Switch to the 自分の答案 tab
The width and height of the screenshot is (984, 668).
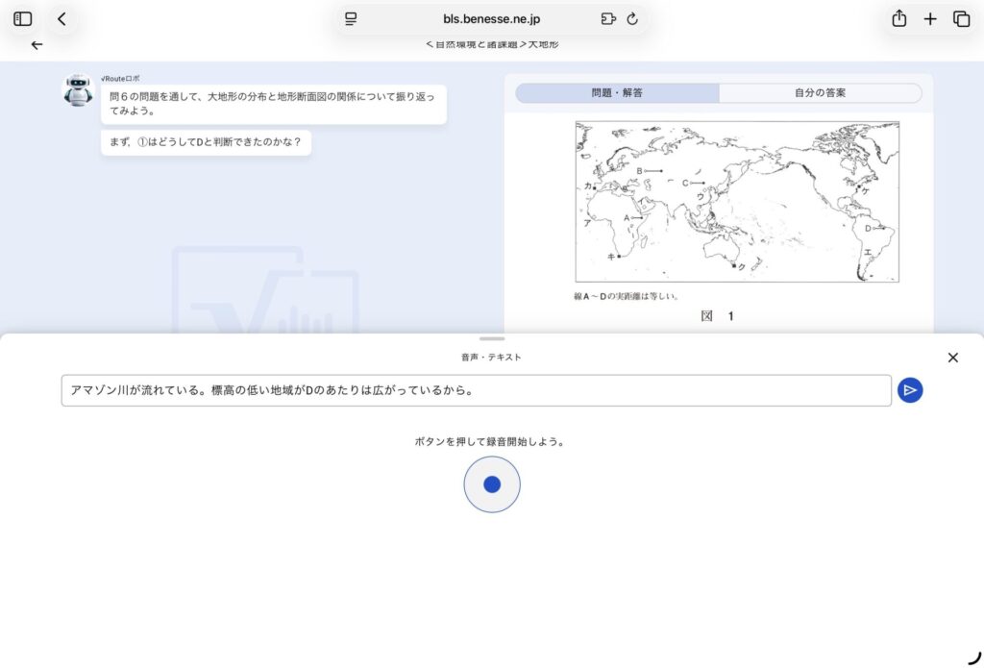820,93
